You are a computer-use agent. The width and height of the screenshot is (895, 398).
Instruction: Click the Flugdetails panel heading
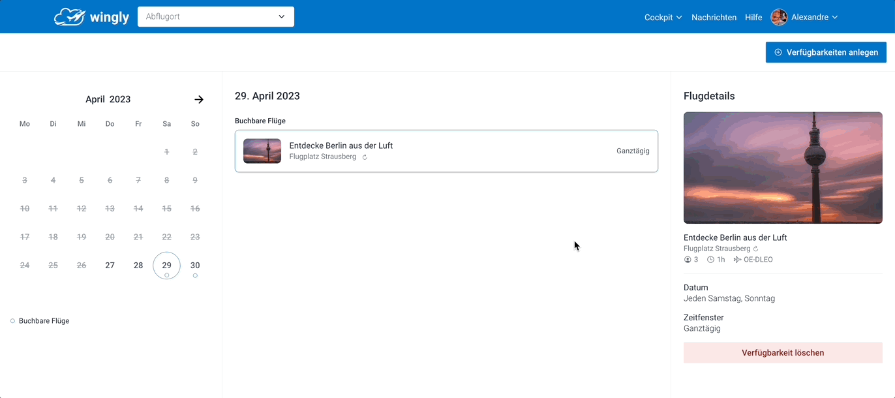click(709, 96)
